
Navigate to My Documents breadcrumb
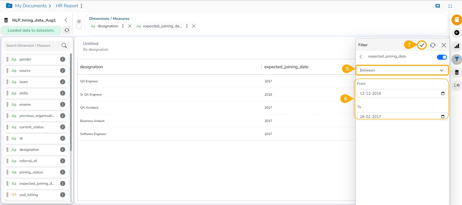coord(31,6)
